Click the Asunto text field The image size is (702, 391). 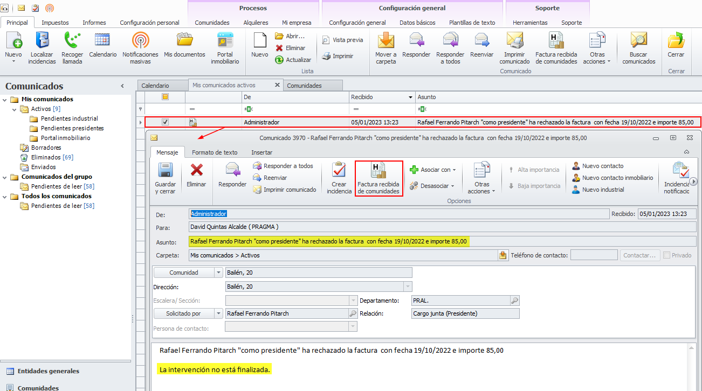[x=442, y=241]
